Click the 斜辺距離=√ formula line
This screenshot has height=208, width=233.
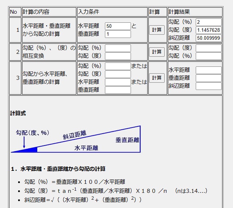pos(83,200)
